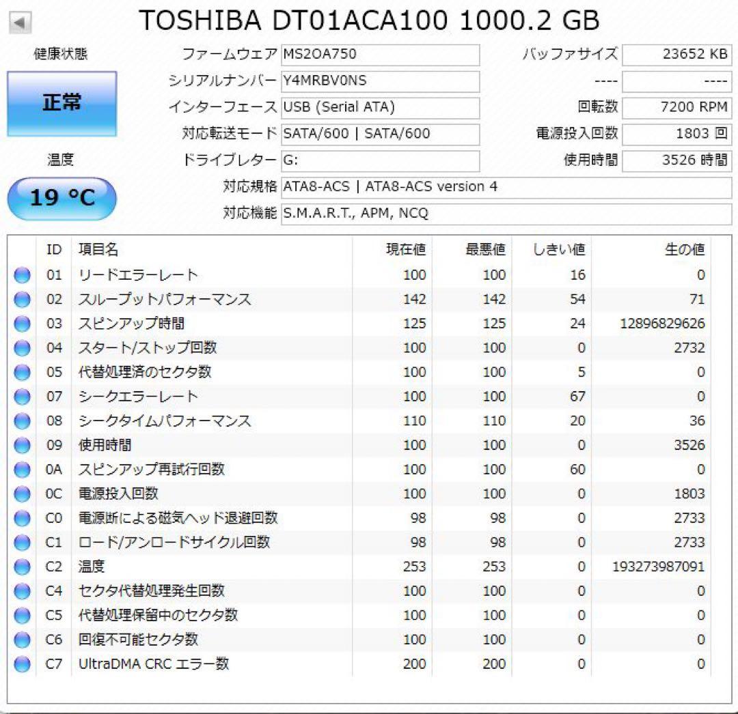The height and width of the screenshot is (714, 738).
Task: Click the 19 °C temperature button
Action: coord(61,199)
